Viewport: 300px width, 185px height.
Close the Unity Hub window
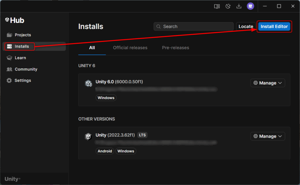[293, 6]
